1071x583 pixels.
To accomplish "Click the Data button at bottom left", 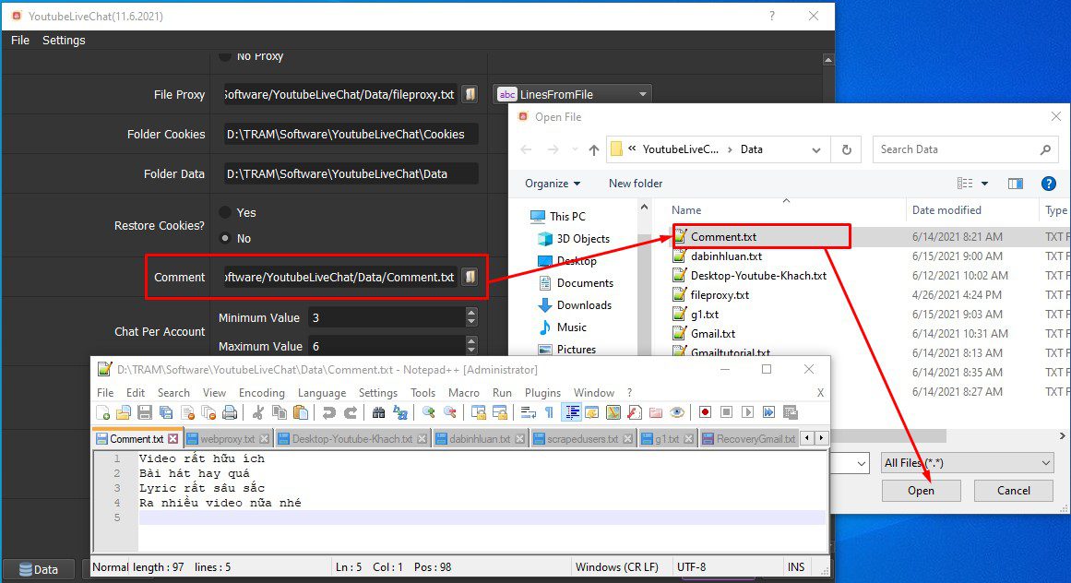I will click(x=38, y=569).
